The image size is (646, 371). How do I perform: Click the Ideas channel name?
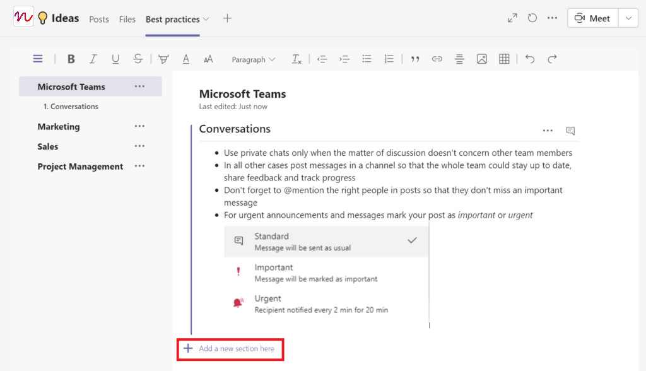pyautogui.click(x=65, y=18)
